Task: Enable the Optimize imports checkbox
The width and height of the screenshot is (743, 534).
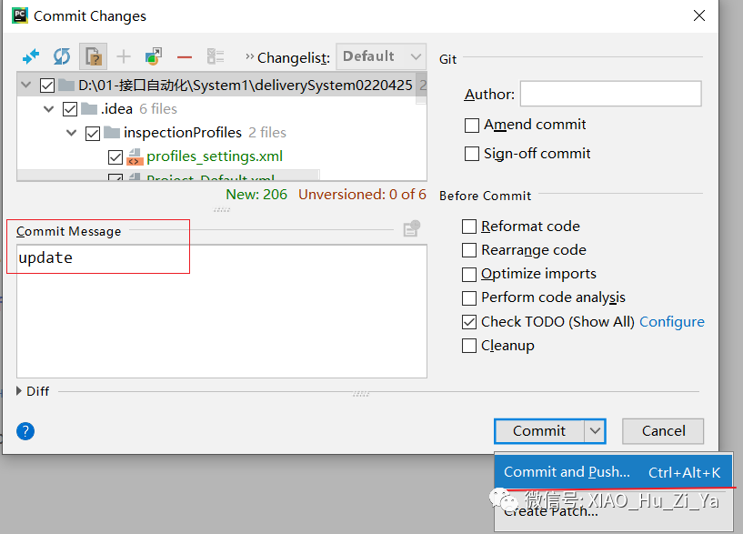Action: (469, 275)
